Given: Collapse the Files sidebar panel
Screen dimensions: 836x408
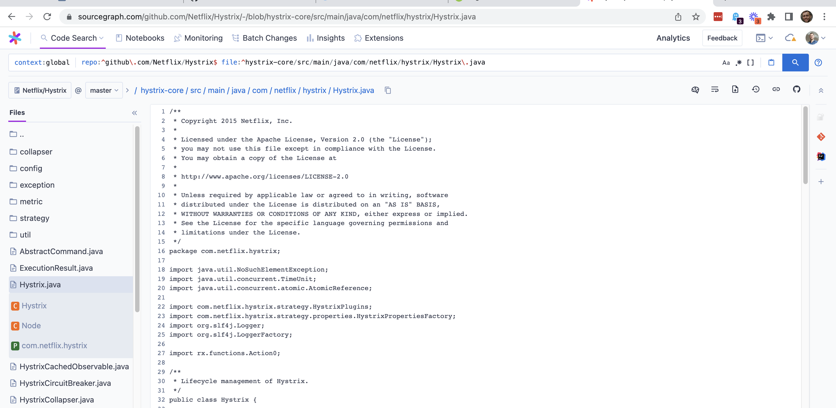Looking at the screenshot, I should point(134,113).
